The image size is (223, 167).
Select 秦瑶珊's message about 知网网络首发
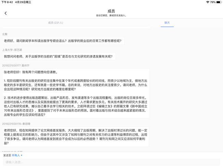[75, 137]
